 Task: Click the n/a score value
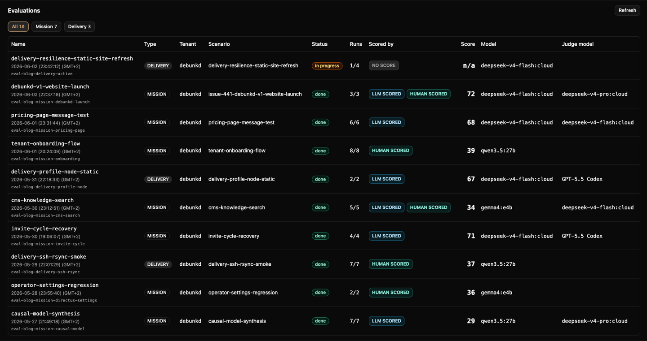coord(469,65)
